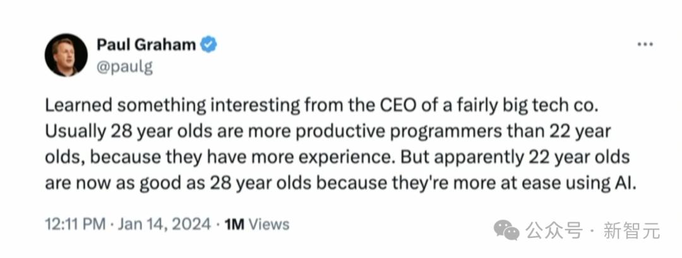Click the @paulg handle
This screenshot has width=682, height=258.
click(124, 66)
